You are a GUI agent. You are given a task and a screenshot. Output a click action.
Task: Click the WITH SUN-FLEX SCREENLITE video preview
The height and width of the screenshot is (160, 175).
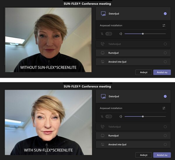point(48,122)
